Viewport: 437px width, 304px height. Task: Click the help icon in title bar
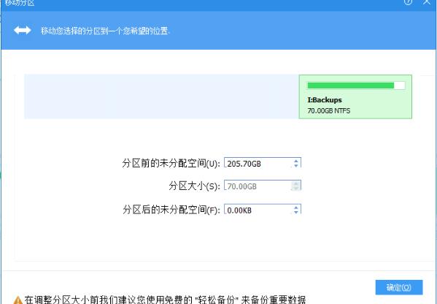[408, 1]
